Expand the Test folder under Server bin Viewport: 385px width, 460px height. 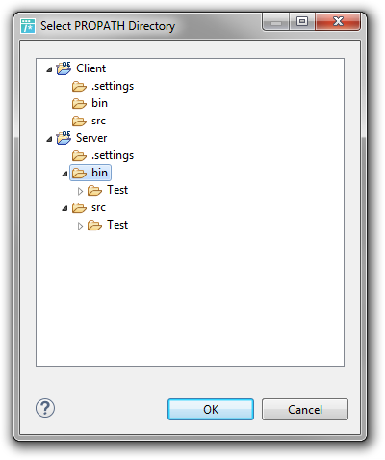[x=80, y=191]
